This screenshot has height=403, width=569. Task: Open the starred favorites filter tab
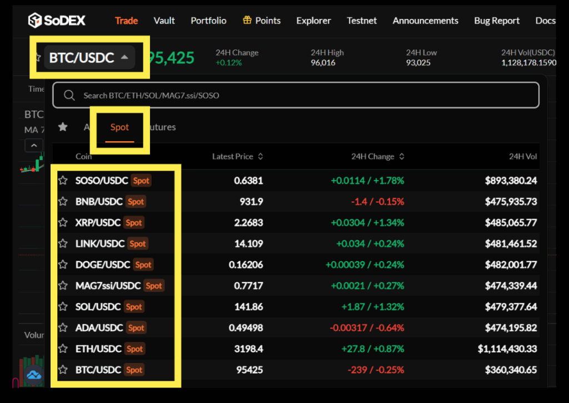(x=63, y=127)
